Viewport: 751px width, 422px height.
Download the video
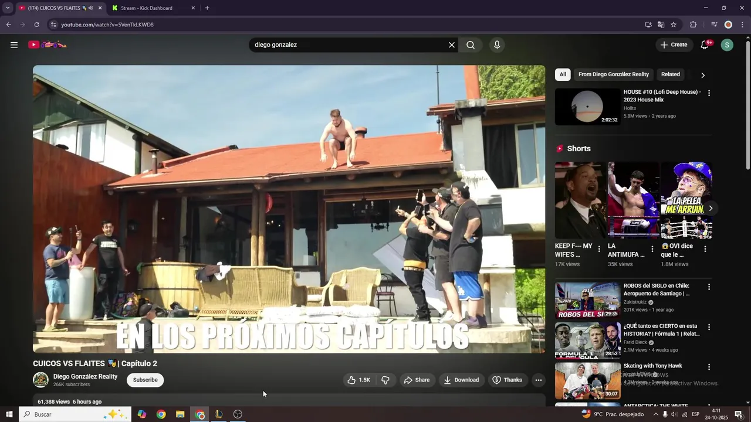coord(461,380)
